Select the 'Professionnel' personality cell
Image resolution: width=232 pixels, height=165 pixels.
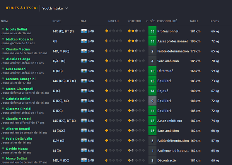pyautogui.click(x=168, y=31)
